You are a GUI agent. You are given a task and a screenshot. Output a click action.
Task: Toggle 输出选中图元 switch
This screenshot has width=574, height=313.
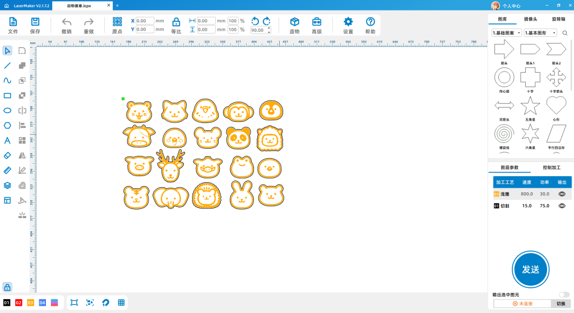tap(564, 295)
